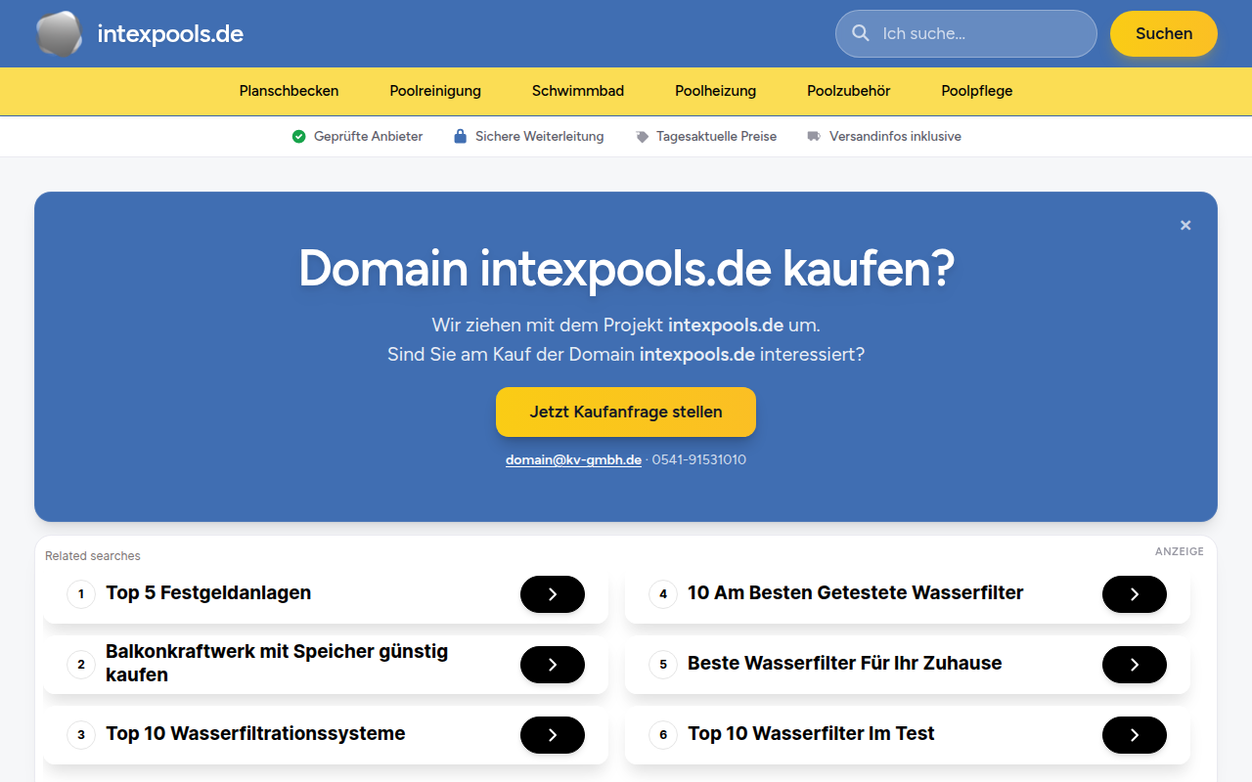This screenshot has height=782, width=1252.
Task: Click arrow button for Top 10 Wasserfilter Im Test
Action: 1135,735
